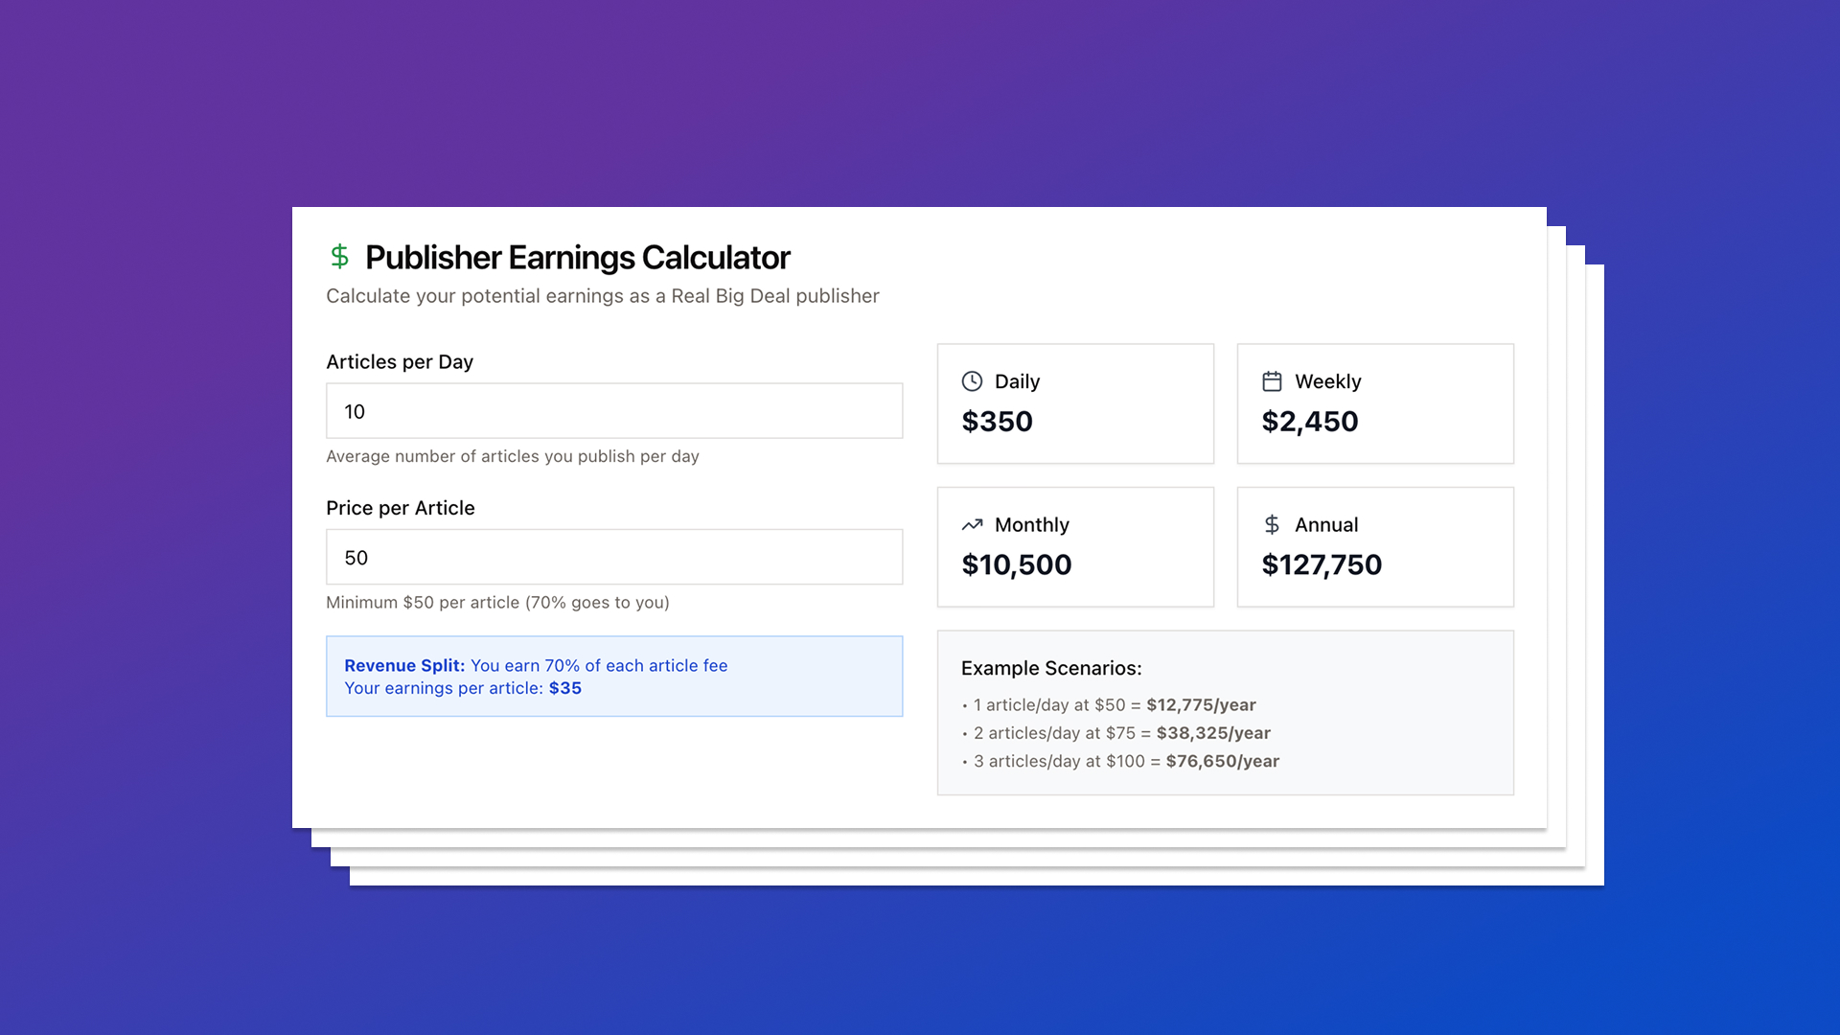Select the $350 Daily amount
Screen dimensions: 1840x1035
coord(997,422)
